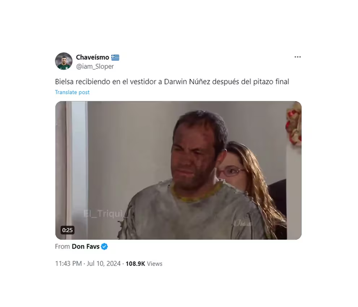Open the three-dot more options menu
This screenshot has height=307, width=358.
tap(297, 57)
